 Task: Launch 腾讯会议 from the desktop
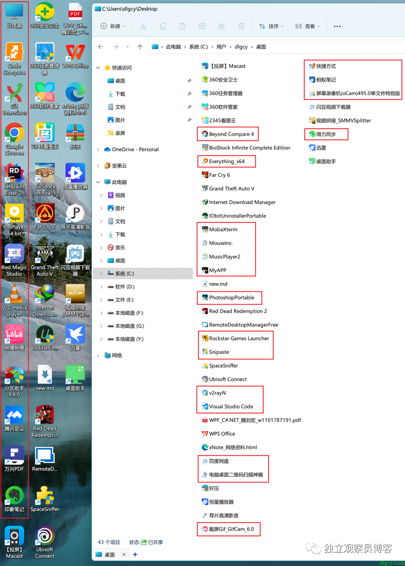14,418
